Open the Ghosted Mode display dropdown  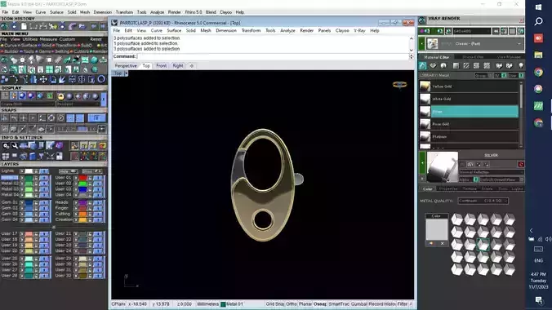[x=28, y=104]
